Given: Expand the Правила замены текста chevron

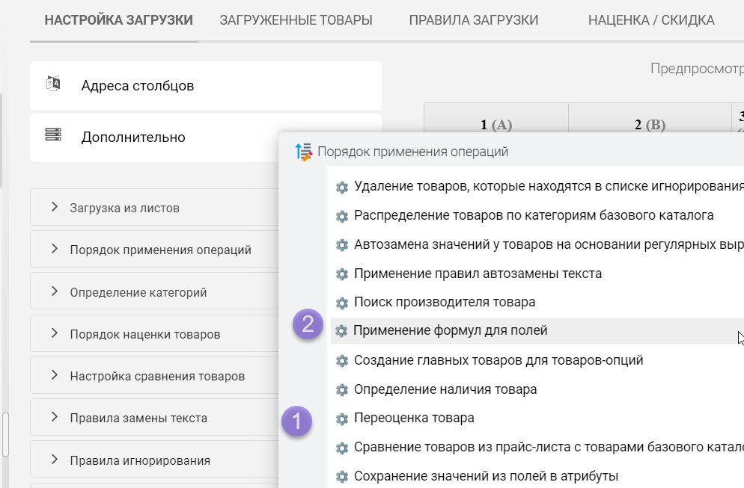Looking at the screenshot, I should (x=55, y=417).
